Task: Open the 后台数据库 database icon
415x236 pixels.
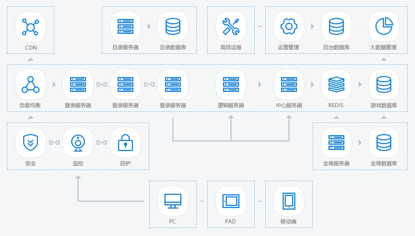Action: pyautogui.click(x=336, y=26)
